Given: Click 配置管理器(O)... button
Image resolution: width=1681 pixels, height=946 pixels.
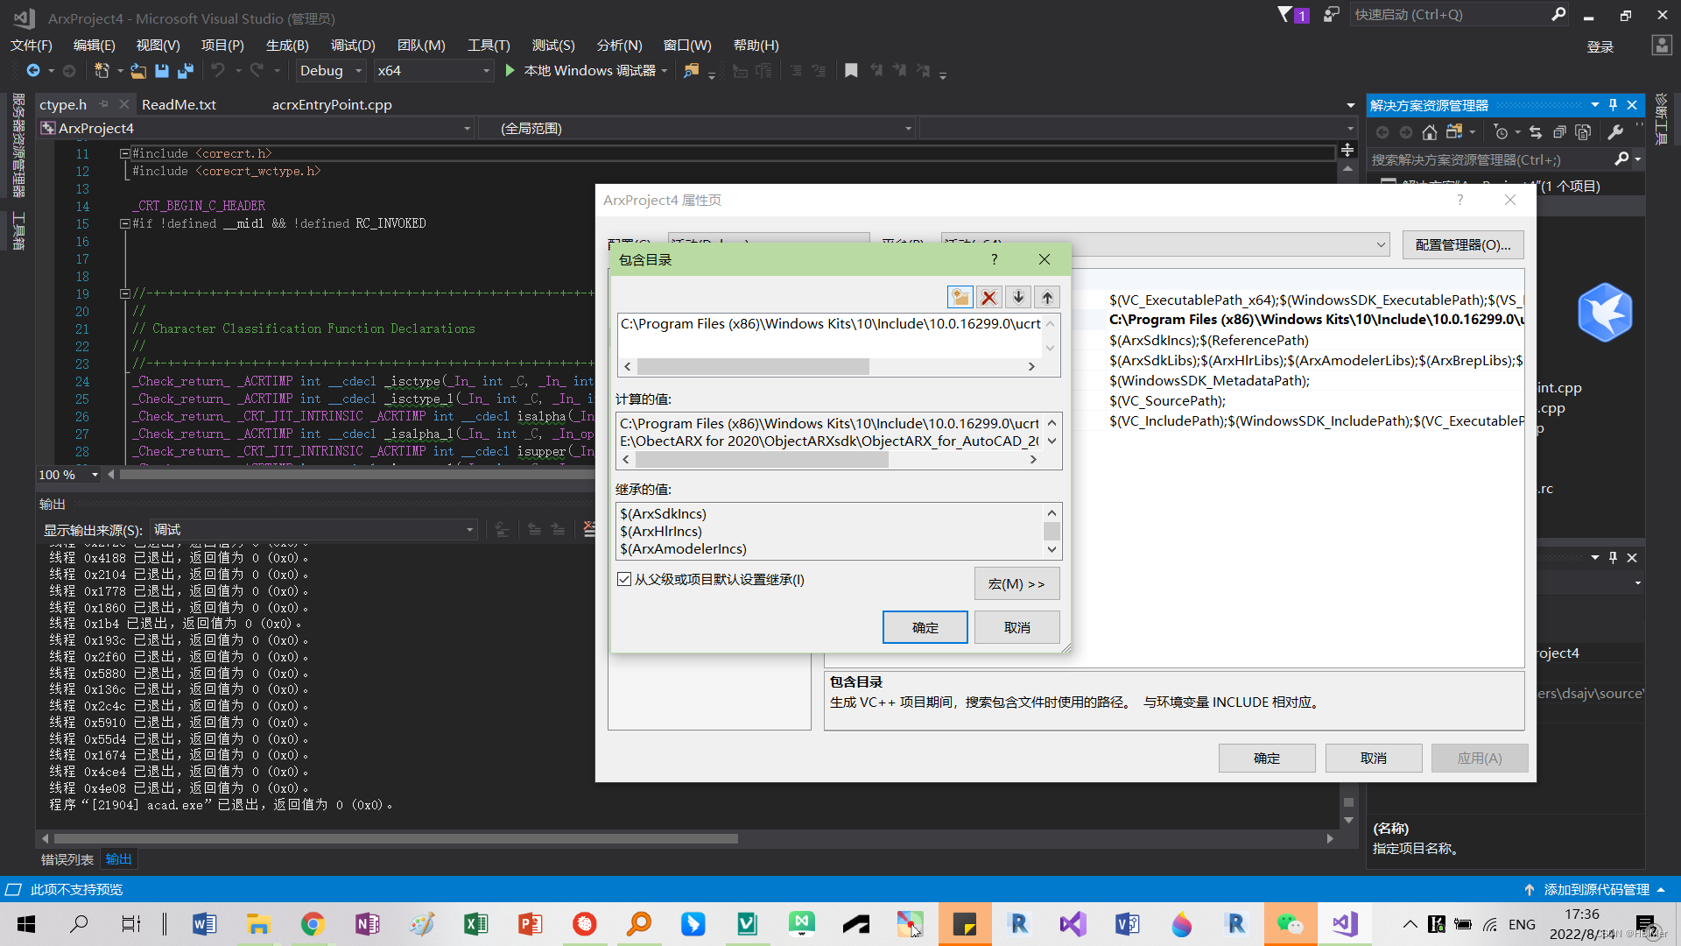Looking at the screenshot, I should pos(1462,244).
